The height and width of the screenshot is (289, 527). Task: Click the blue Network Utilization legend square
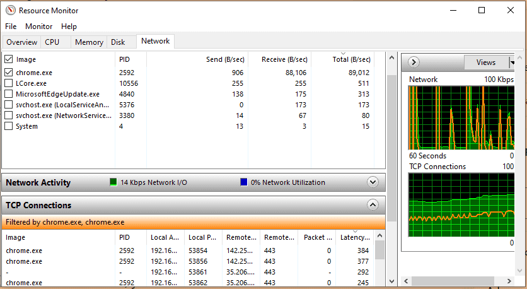[244, 182]
